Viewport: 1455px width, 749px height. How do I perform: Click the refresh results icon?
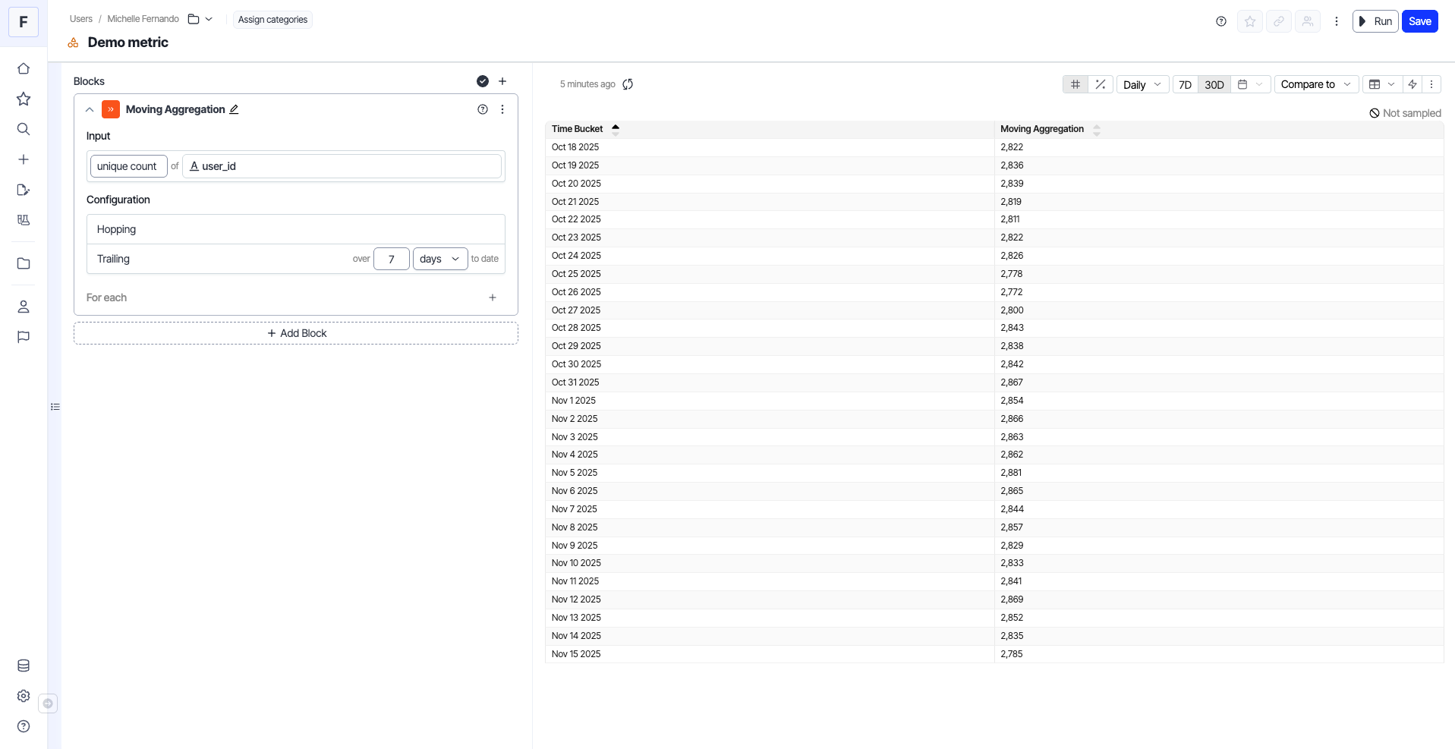628,84
